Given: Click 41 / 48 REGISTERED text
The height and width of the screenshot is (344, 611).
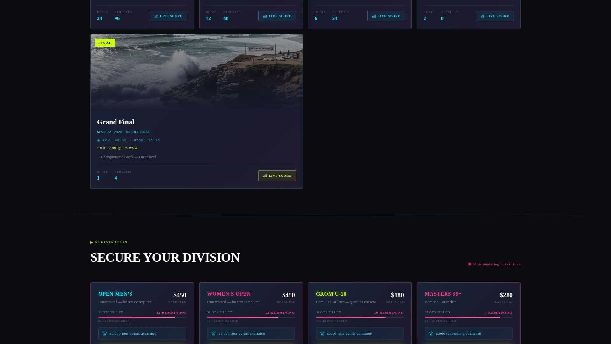Looking at the screenshot, I should click(x=440, y=321).
